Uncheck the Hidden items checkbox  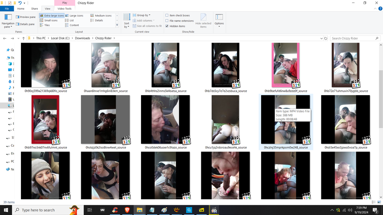[167, 26]
